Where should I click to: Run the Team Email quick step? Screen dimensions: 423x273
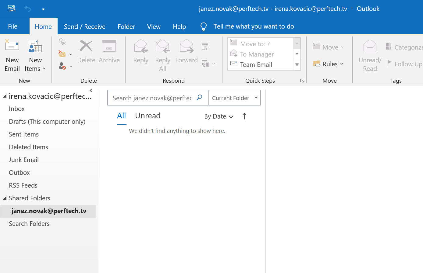coord(261,64)
